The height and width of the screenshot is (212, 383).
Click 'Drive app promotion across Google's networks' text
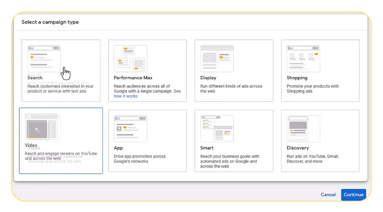pos(140,159)
